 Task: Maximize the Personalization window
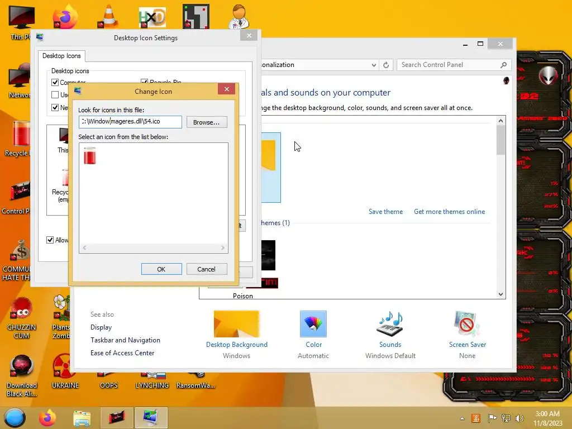[x=480, y=44]
